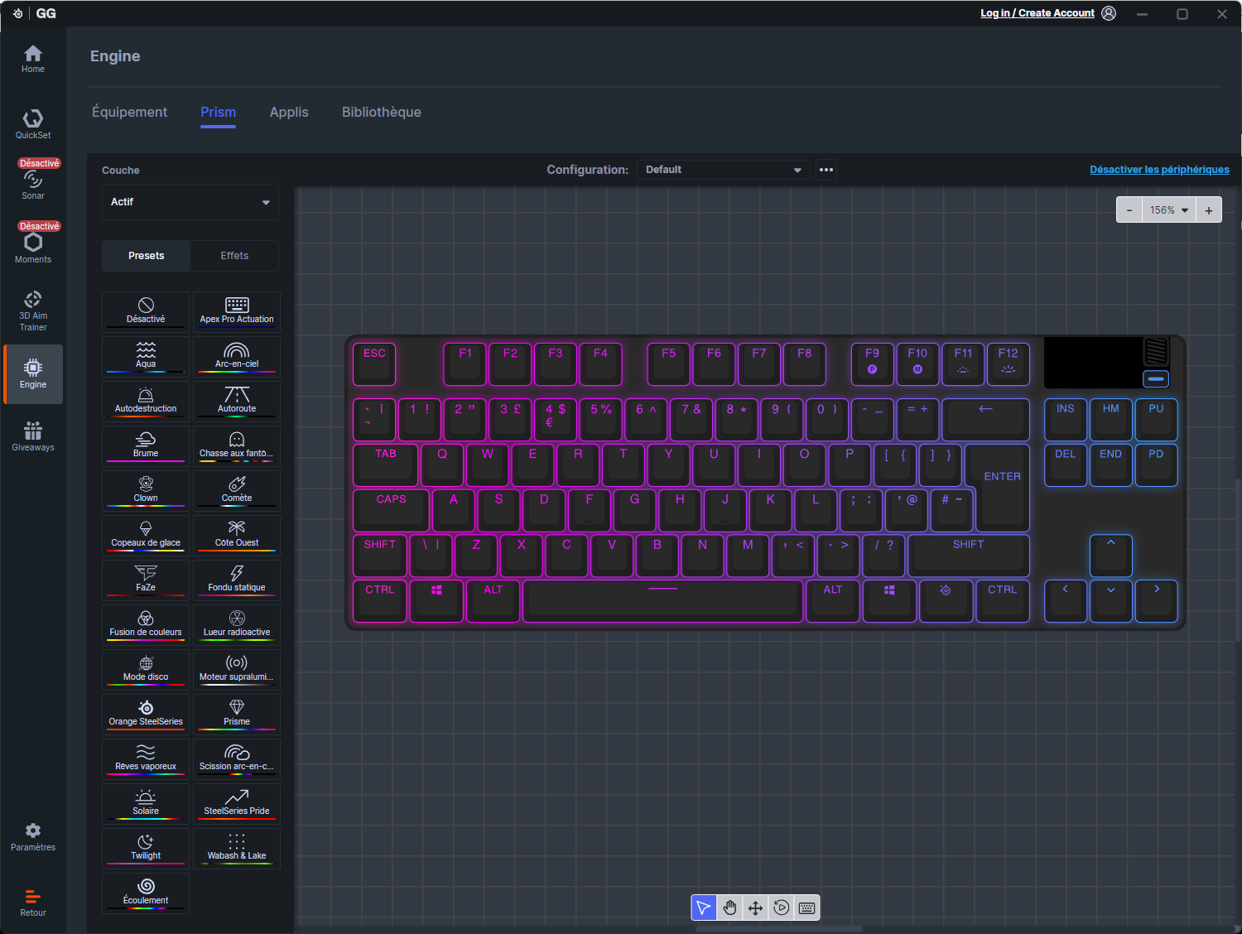
Task: Apply the Brume preset
Action: pos(146,445)
